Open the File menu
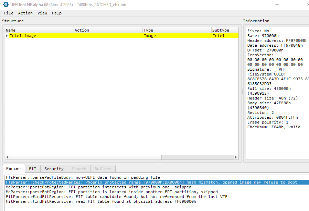The image size is (309, 211). (x=9, y=13)
